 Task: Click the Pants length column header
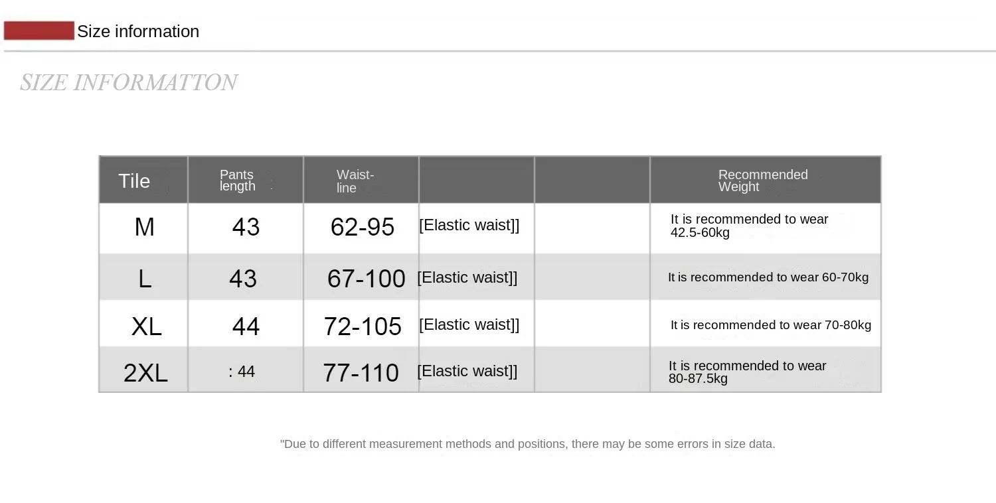[x=238, y=180]
